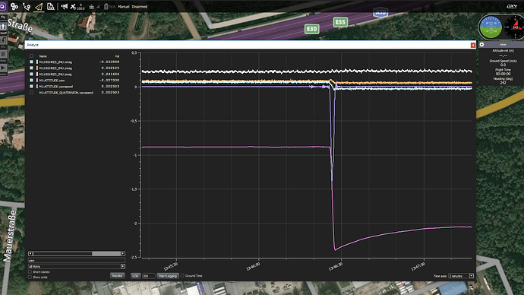Uncheck the HIGHRES_IMU.xmag series
Screen dimensions: 524x295
point(31,62)
